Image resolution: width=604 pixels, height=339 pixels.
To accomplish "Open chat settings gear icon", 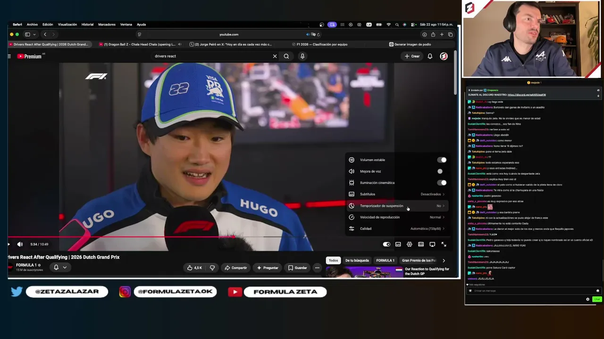I will pos(588,299).
